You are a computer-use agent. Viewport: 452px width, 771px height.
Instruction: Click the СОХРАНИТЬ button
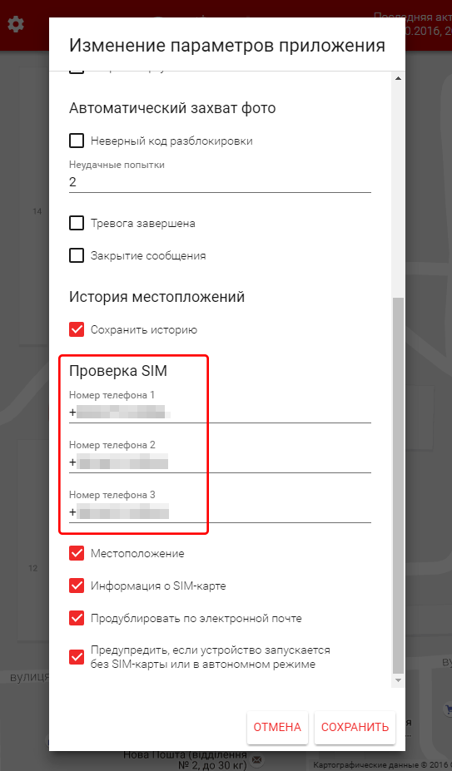click(355, 727)
